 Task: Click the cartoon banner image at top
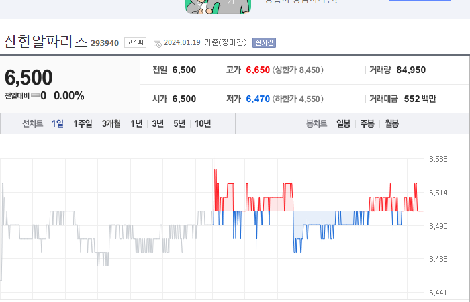point(218,7)
